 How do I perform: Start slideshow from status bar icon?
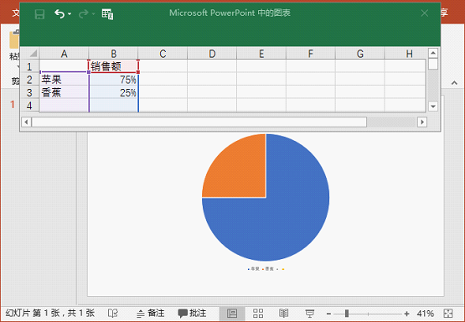(310, 314)
